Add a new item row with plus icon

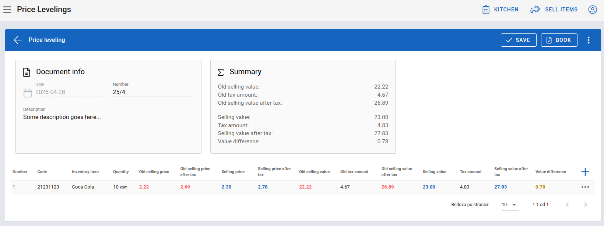tap(585, 172)
